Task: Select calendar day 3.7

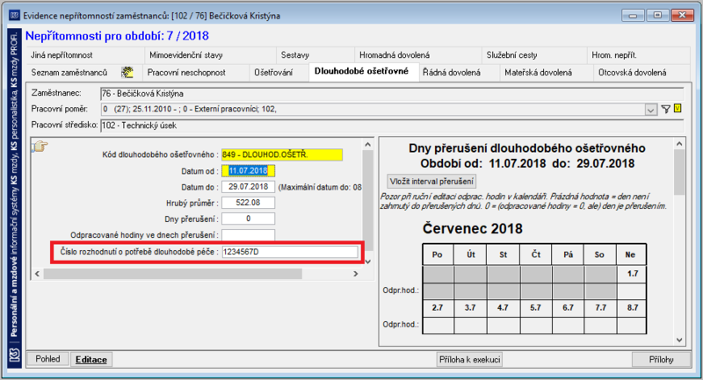Action: coord(470,308)
